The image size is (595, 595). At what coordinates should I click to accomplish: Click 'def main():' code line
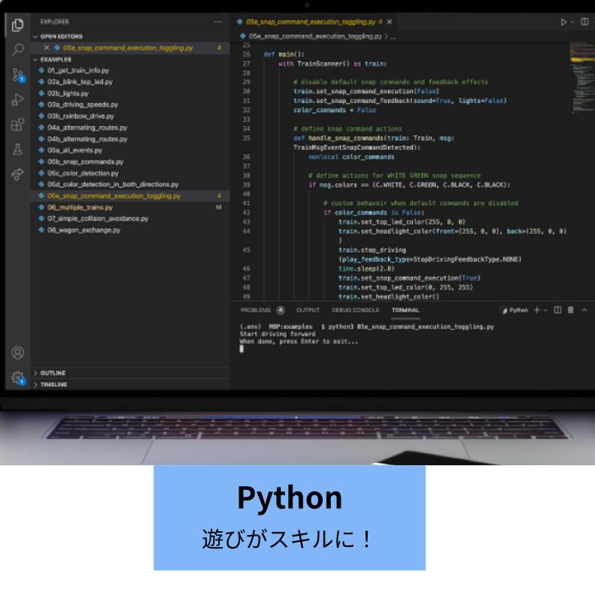[284, 54]
